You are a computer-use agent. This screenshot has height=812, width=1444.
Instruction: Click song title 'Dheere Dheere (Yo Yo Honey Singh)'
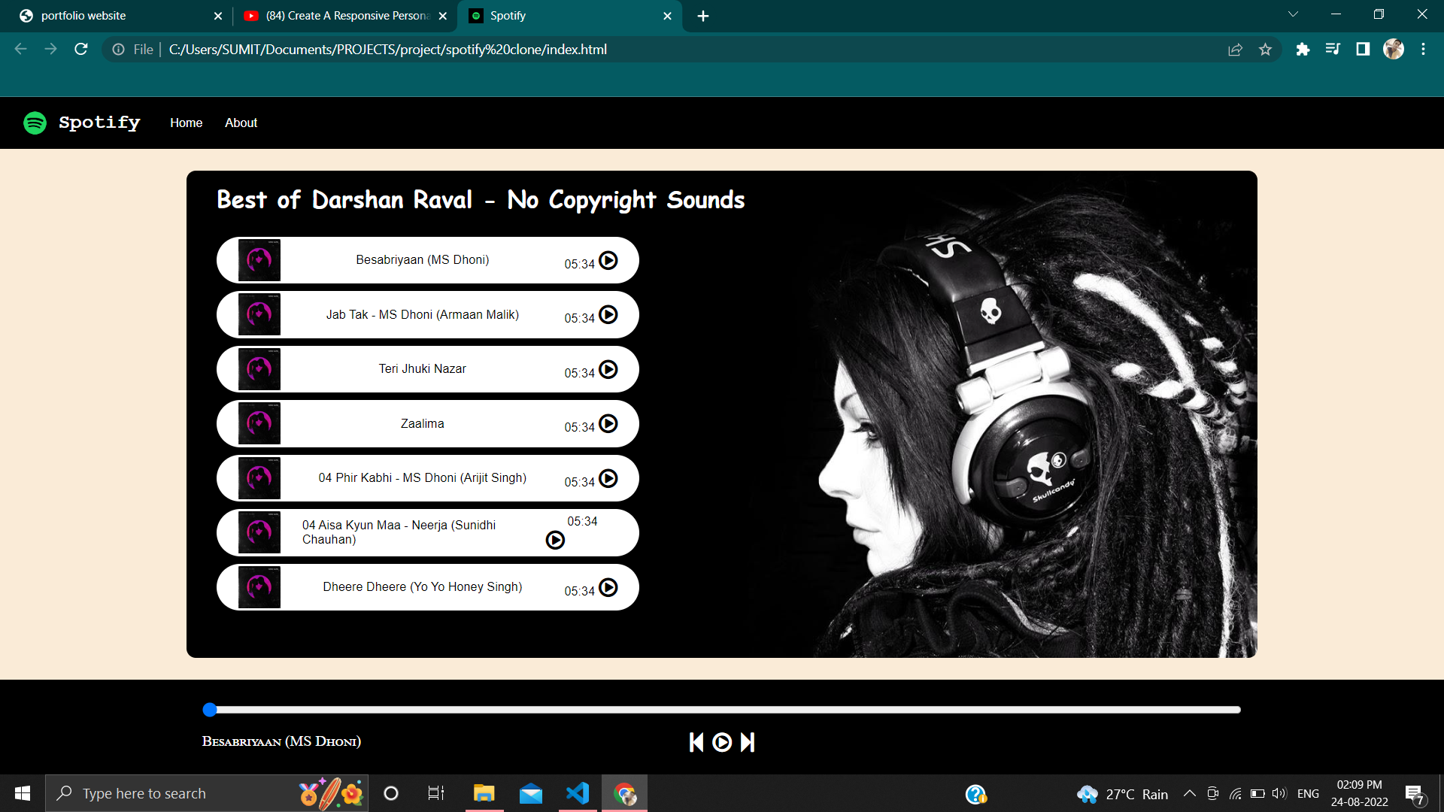click(x=422, y=586)
